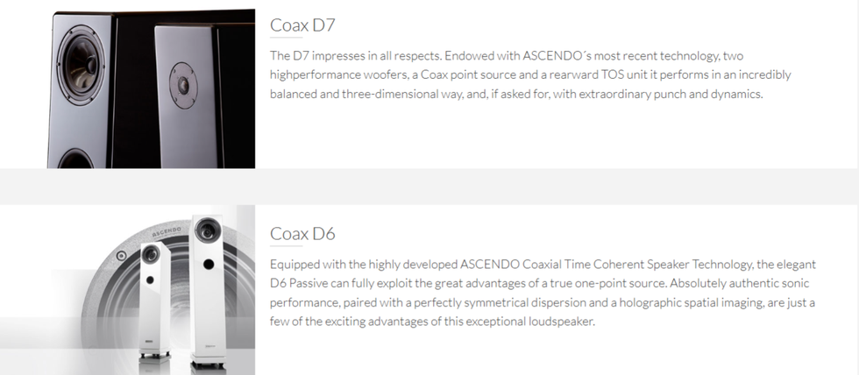Click coaxial driver atop taller white speaker
This screenshot has height=375, width=859.
tap(207, 229)
